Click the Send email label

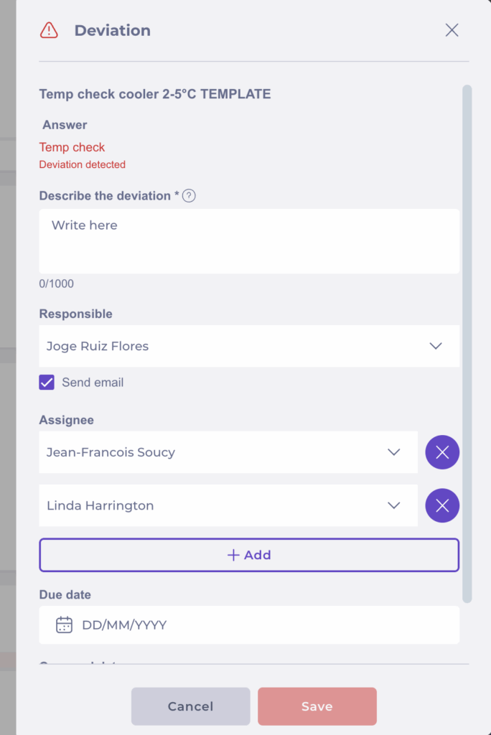coord(93,383)
